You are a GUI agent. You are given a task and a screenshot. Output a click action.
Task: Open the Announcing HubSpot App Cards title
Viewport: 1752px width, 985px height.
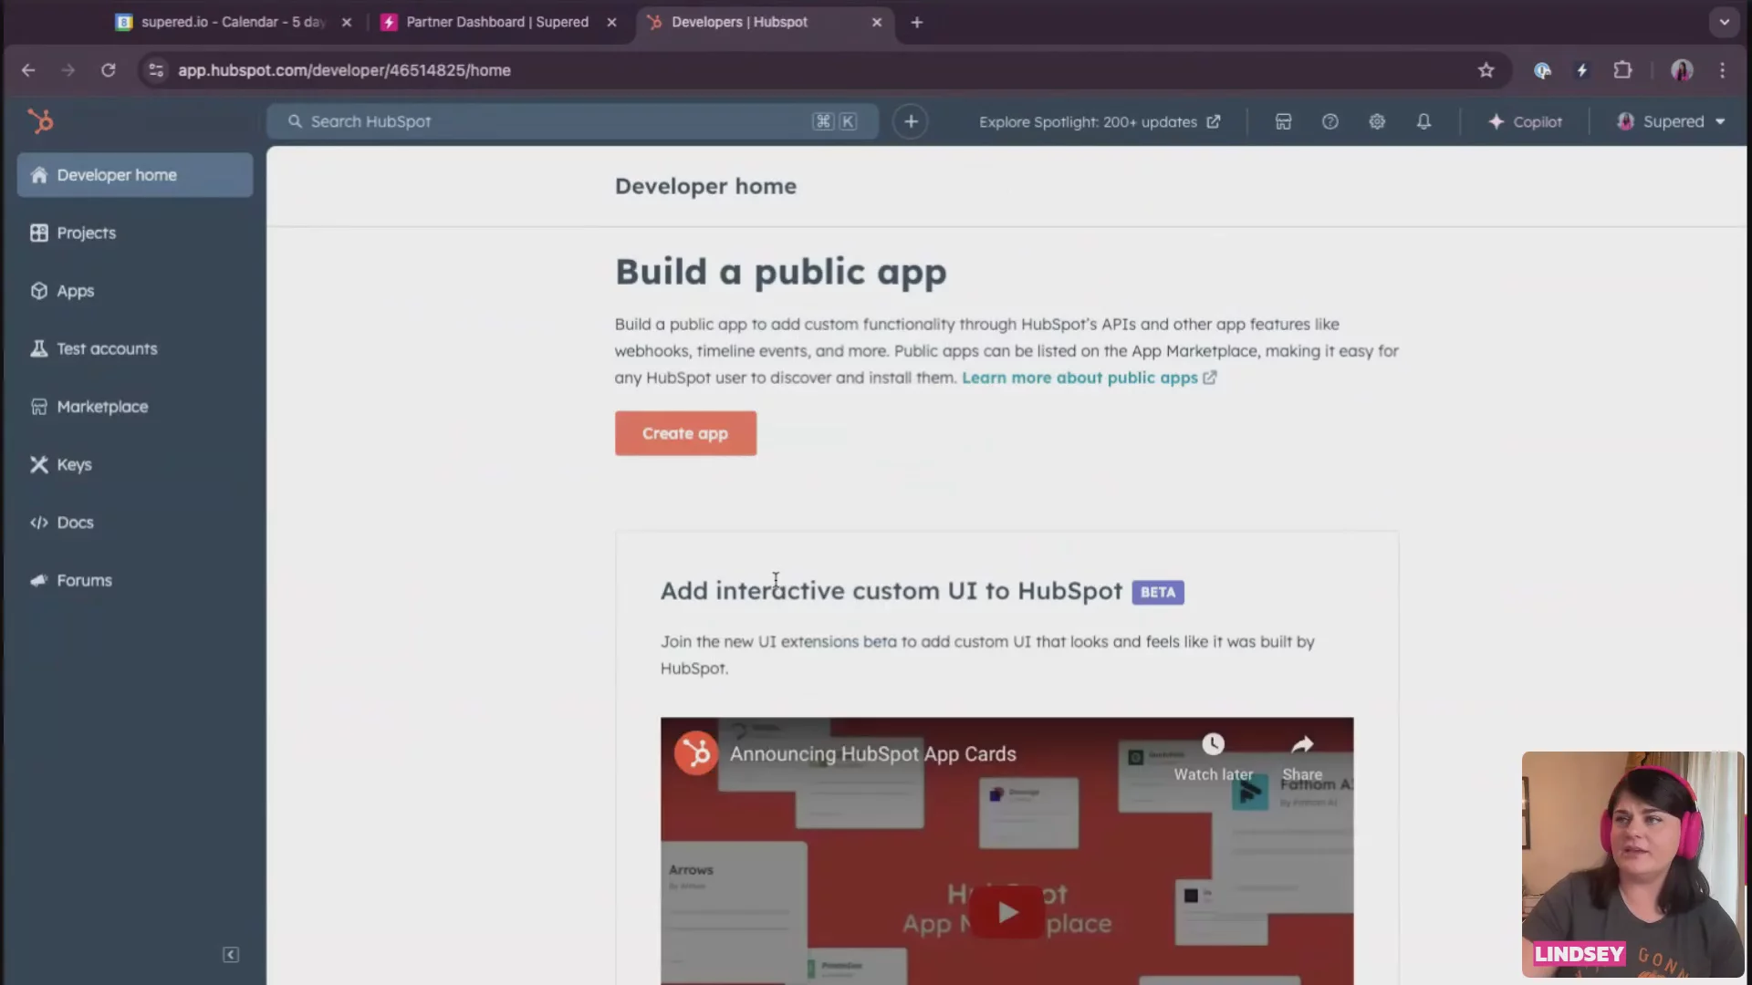click(872, 754)
